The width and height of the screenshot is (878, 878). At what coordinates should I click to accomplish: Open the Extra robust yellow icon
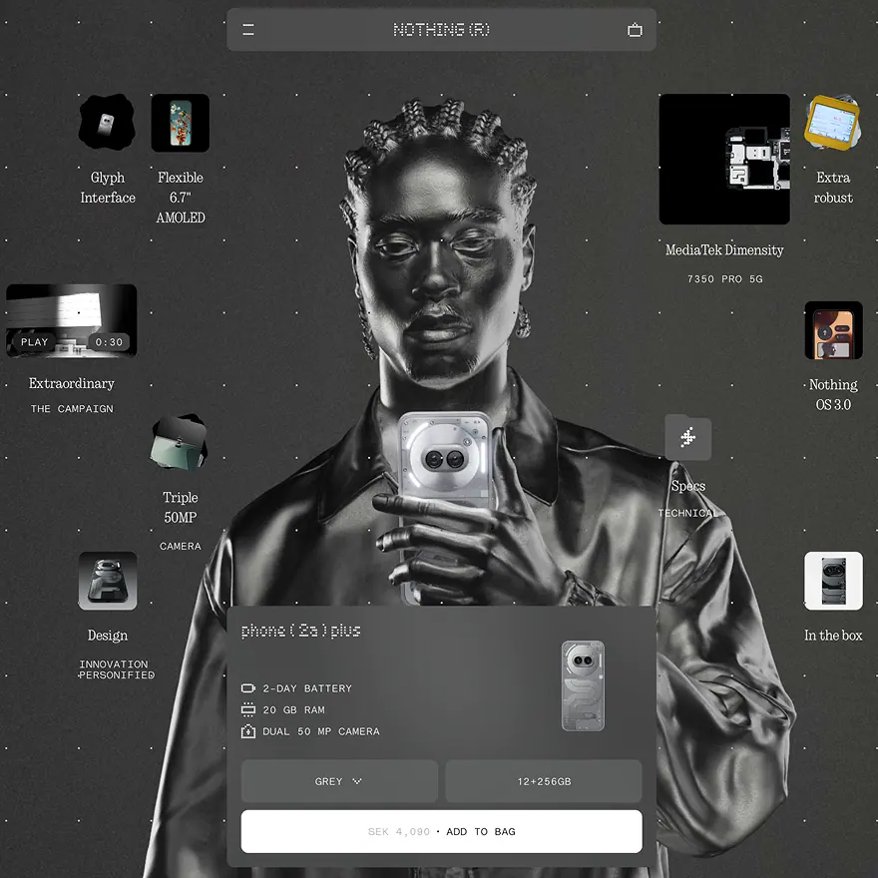point(833,123)
